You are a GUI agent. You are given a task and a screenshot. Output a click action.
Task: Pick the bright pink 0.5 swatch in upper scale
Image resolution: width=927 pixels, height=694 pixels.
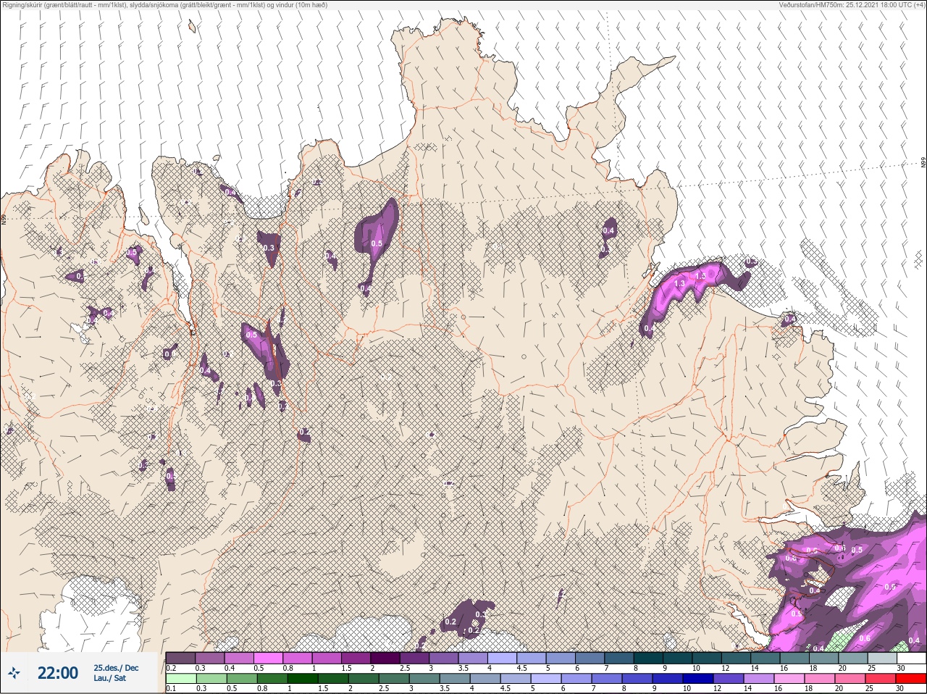tap(268, 659)
